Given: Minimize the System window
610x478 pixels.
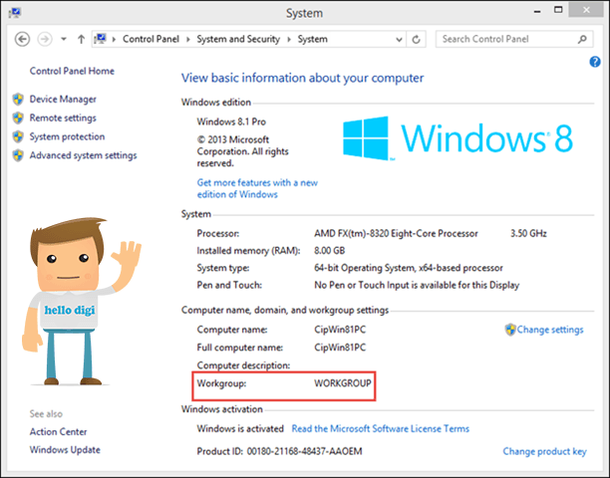Looking at the screenshot, I should pos(537,11).
